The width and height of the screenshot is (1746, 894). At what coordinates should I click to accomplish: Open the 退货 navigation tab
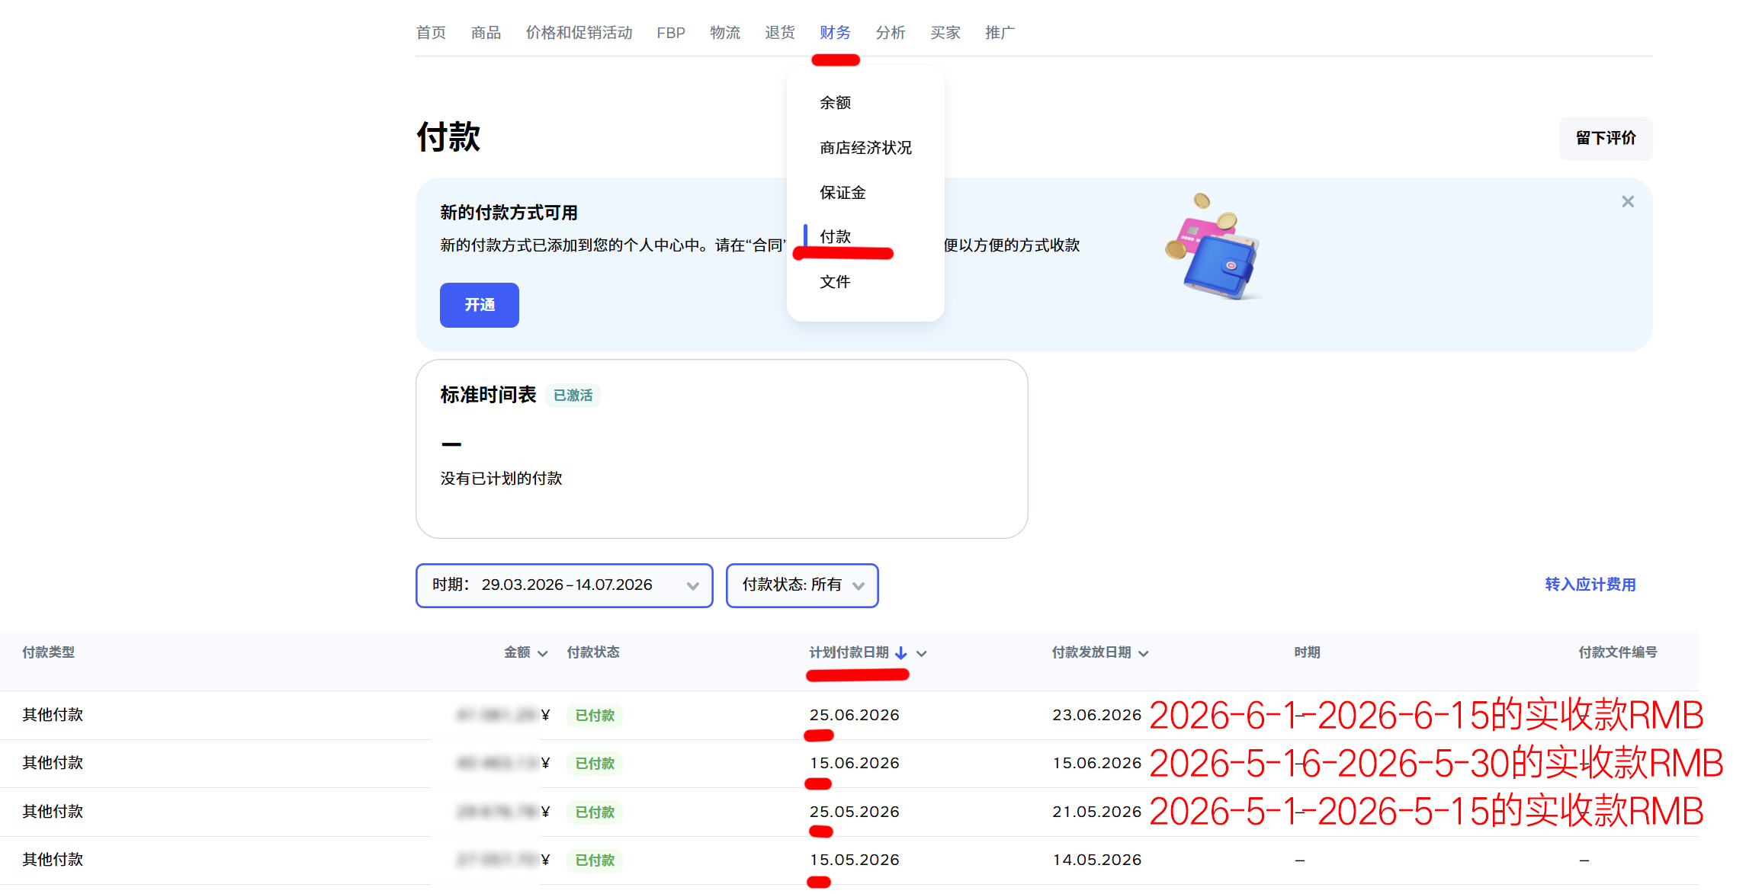(x=780, y=33)
